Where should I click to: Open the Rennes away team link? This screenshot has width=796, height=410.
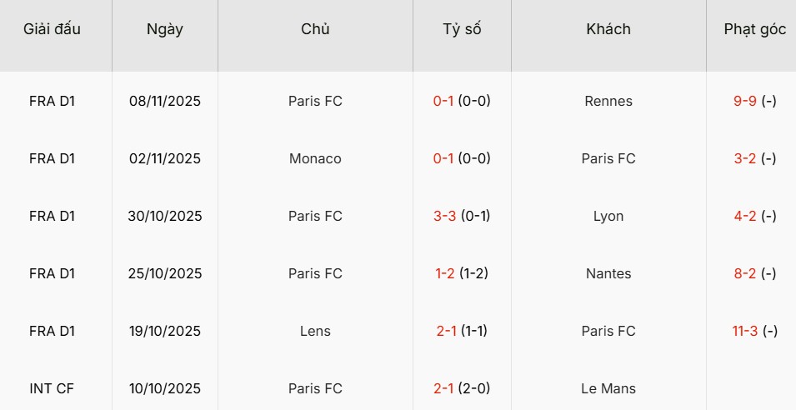(x=608, y=102)
